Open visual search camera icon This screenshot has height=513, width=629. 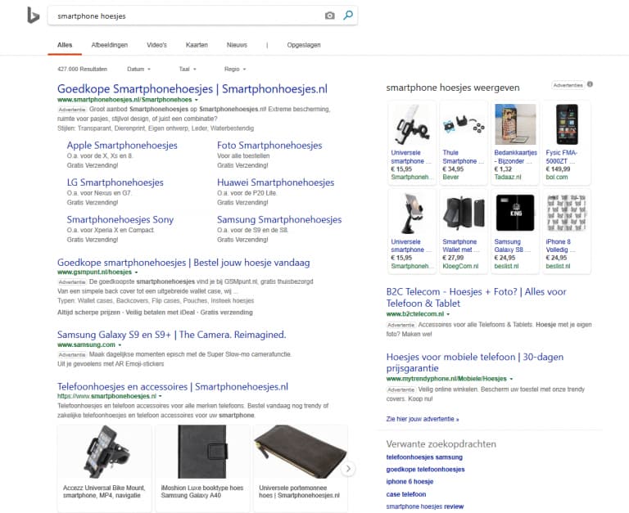pyautogui.click(x=330, y=16)
